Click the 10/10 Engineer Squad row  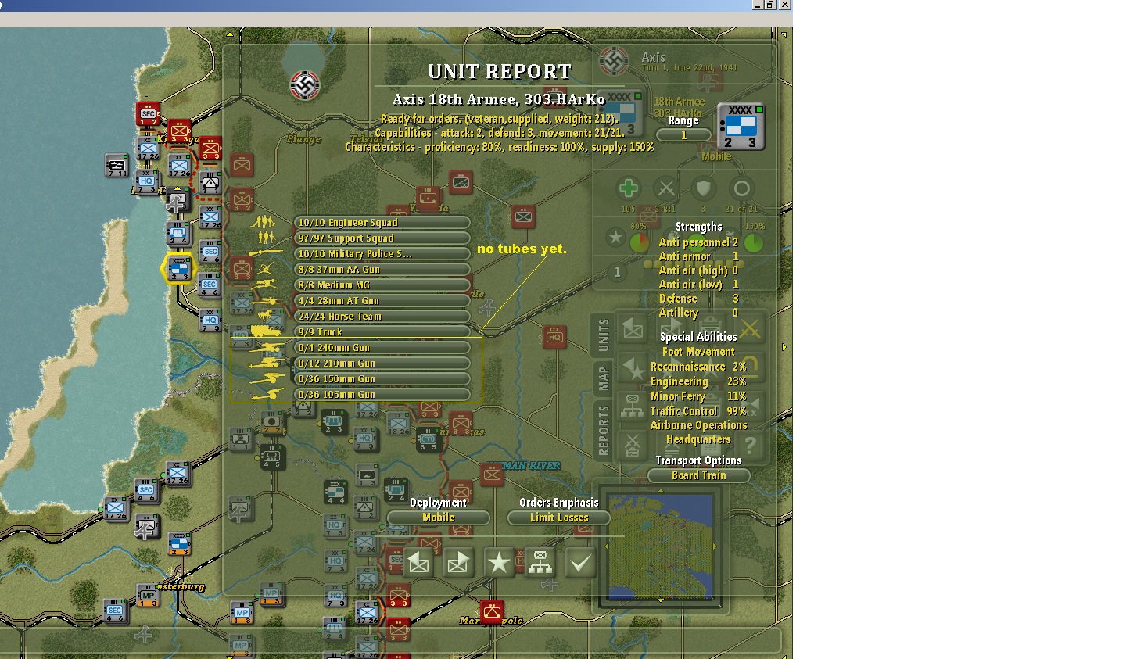pos(382,223)
